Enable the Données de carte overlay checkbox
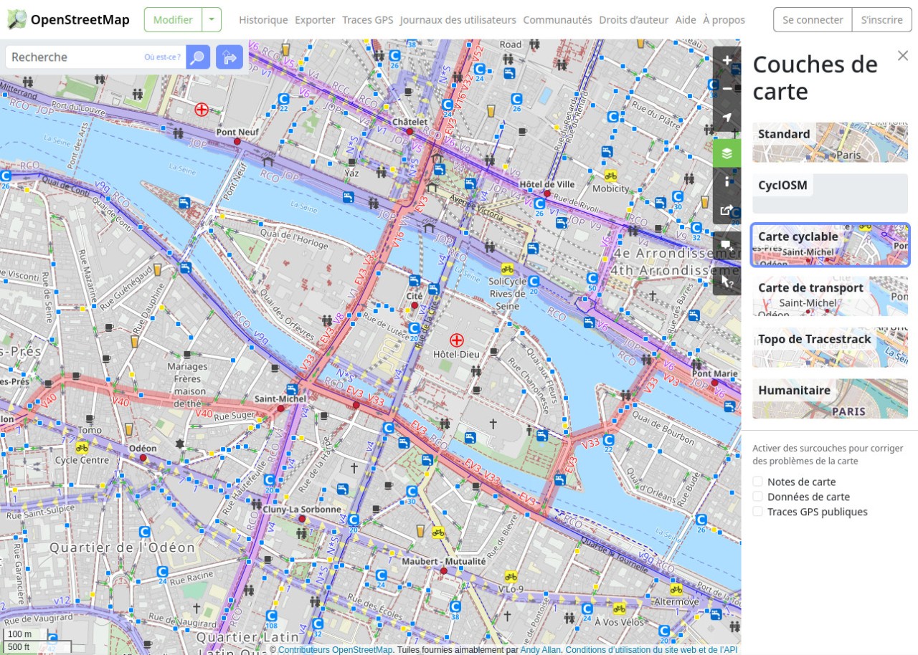This screenshot has width=918, height=655. pos(757,497)
